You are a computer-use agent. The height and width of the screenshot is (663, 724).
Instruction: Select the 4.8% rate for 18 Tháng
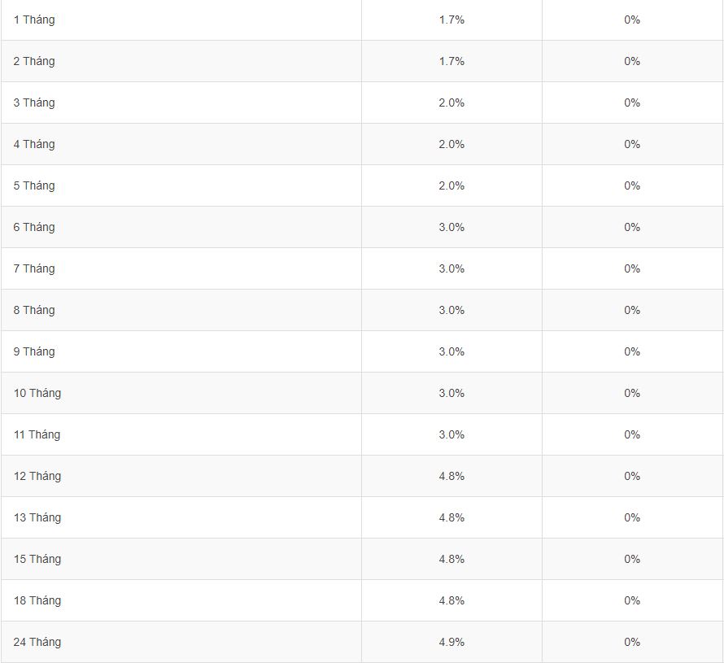click(451, 600)
